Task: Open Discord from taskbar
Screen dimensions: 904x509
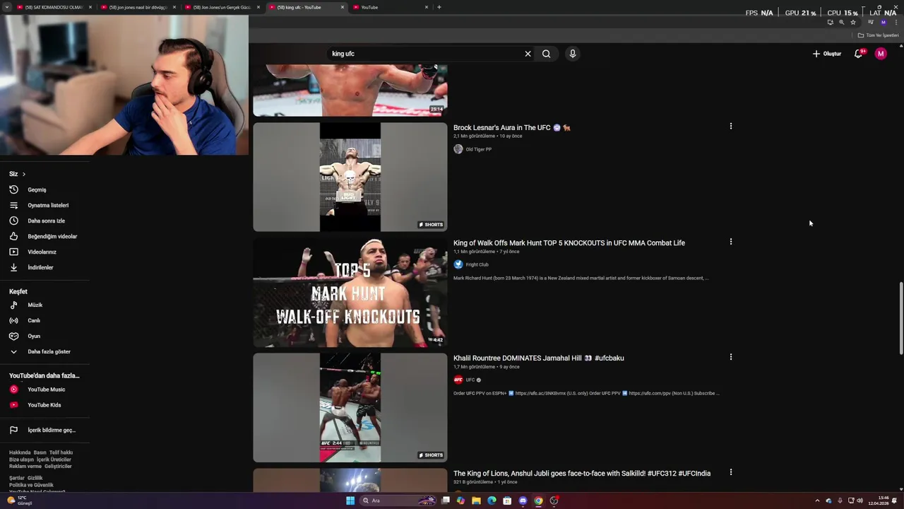Action: pyautogui.click(x=523, y=501)
